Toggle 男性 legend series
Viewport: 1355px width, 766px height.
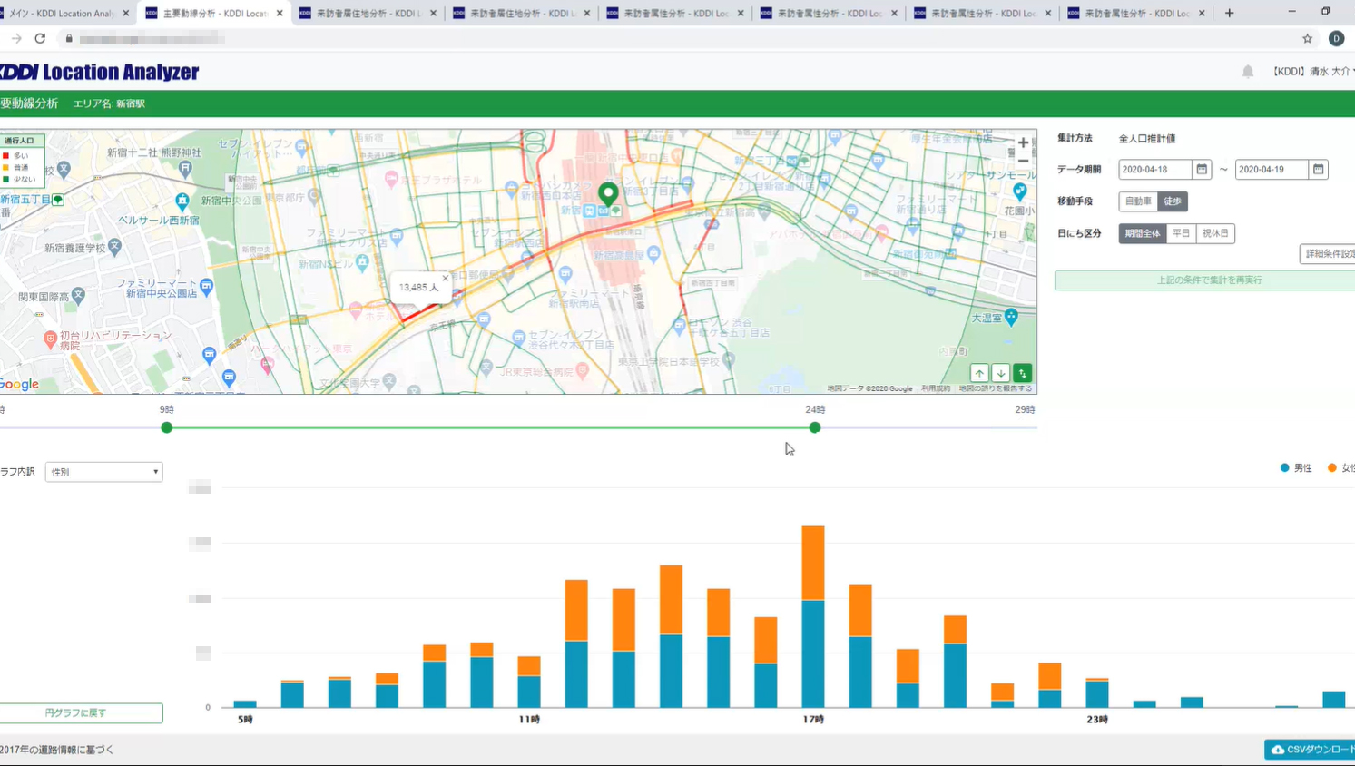(x=1296, y=468)
